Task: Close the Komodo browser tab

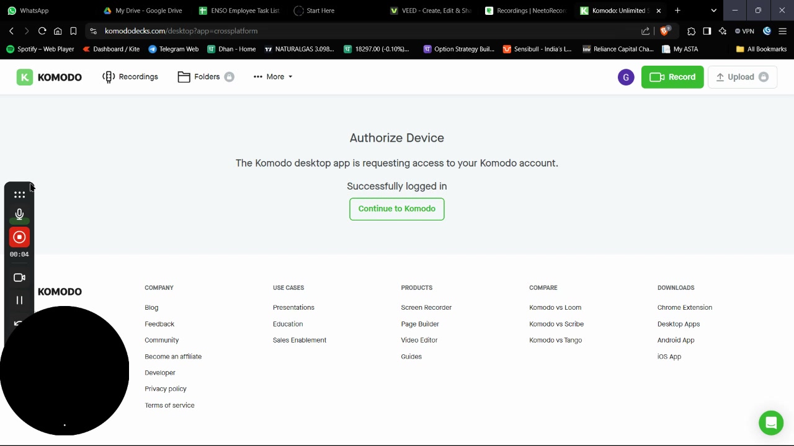Action: click(659, 11)
